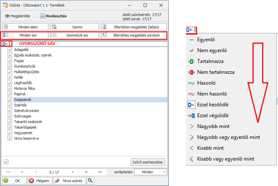Uncheck the Adagolók checkbox

pyautogui.click(x=10, y=50)
